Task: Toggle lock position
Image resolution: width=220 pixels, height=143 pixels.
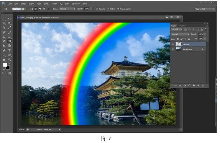Action: pyautogui.click(x=185, y=39)
